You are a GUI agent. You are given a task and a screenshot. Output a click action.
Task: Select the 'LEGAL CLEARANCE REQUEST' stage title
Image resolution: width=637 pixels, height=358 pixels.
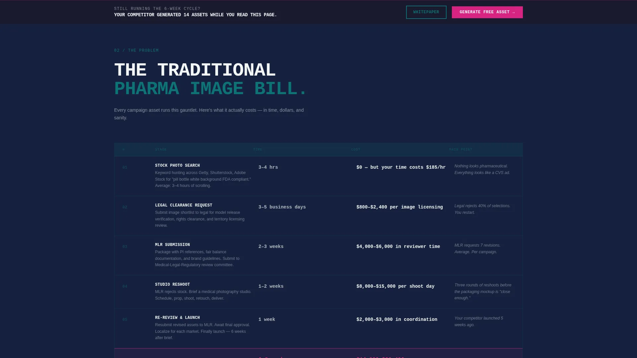(x=183, y=206)
